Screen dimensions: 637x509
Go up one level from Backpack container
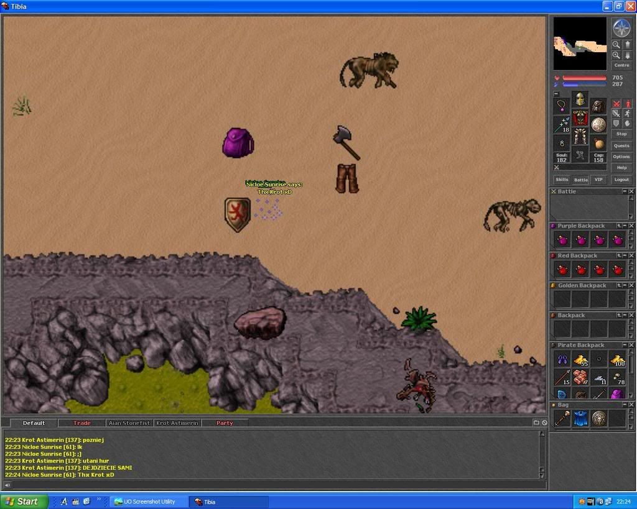coord(619,315)
